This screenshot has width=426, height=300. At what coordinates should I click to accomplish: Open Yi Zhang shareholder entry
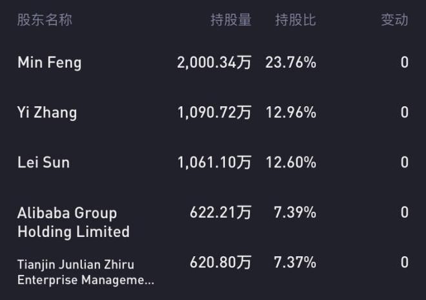[47, 113]
